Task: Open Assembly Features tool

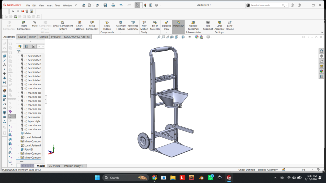Action: click(121, 25)
